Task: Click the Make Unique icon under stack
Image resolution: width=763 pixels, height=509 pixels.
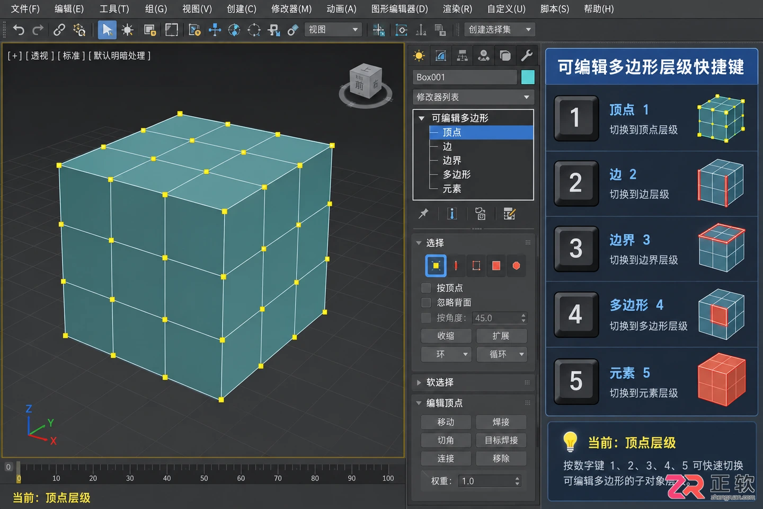Action: [481, 214]
